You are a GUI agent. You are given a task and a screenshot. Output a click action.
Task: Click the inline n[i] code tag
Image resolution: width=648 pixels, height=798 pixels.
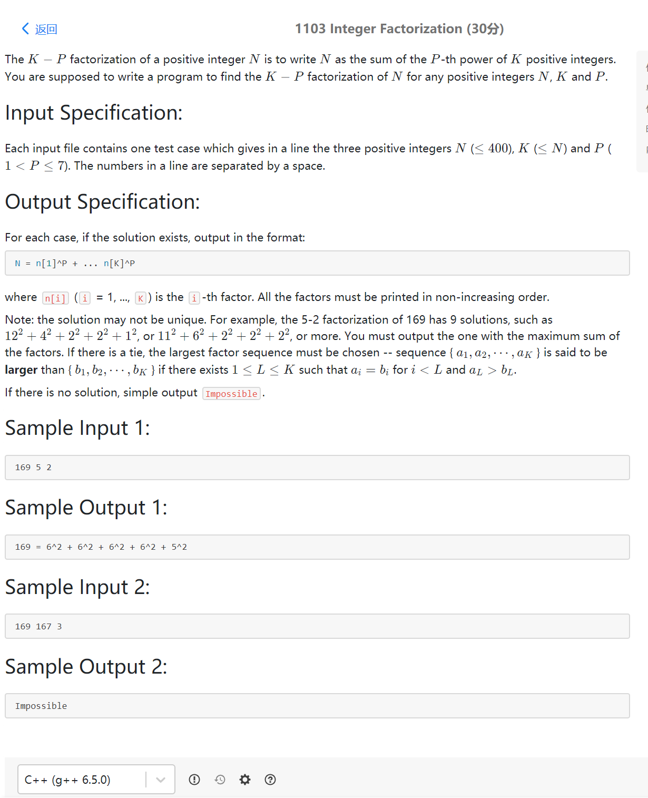pos(55,298)
